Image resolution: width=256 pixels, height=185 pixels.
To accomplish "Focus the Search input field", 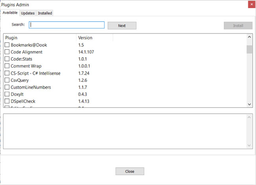I will tap(67, 25).
